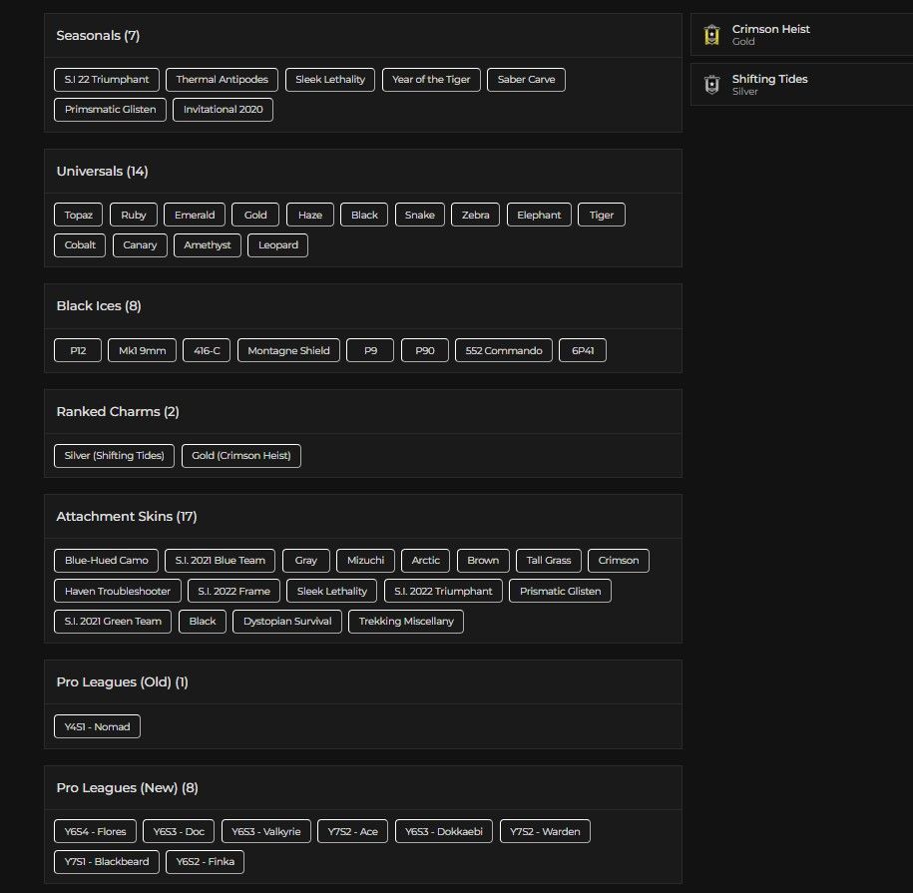The height and width of the screenshot is (893, 913).
Task: Select the Invitational 2020 tag
Action: tap(223, 110)
